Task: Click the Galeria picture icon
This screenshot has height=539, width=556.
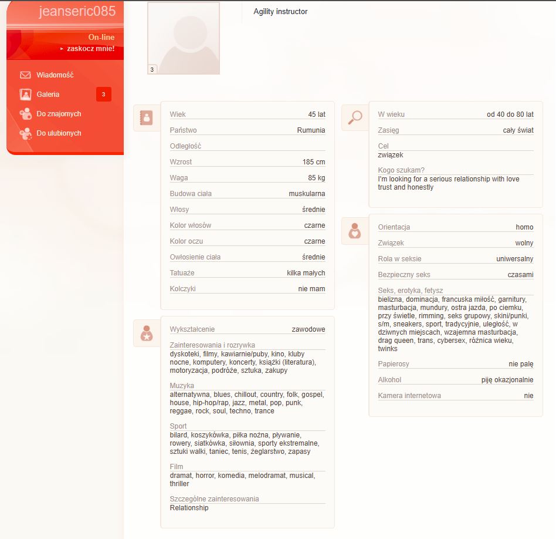Action: [x=25, y=95]
